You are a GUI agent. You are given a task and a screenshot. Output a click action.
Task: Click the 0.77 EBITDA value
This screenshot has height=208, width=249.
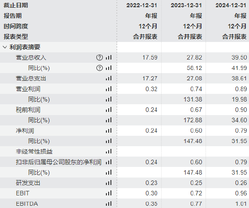[x=196, y=204]
